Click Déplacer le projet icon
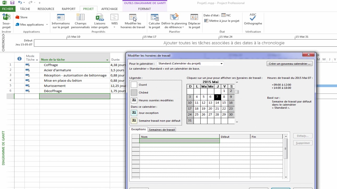Image resolution: width=337 pixels, height=189 pixels. [x=194, y=17]
